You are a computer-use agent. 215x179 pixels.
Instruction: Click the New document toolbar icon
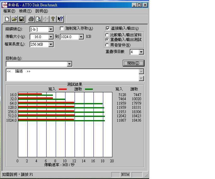coord(7,19)
